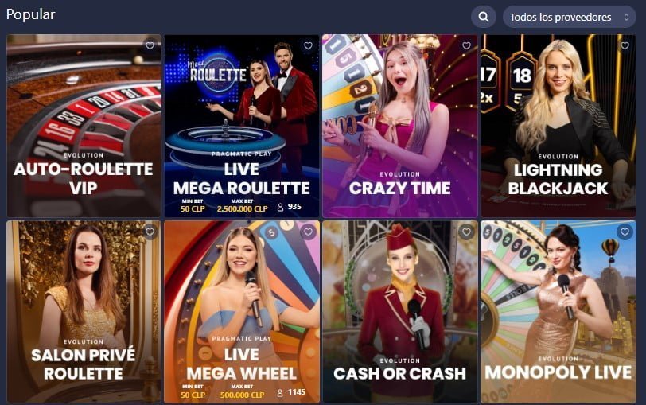Click heart icon on Cash or Crash
The width and height of the screenshot is (646, 405).
point(466,232)
